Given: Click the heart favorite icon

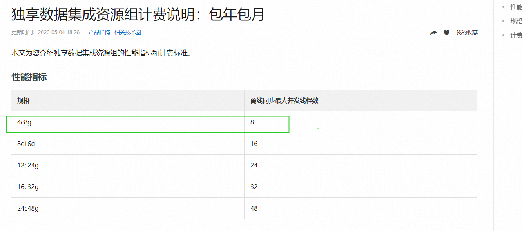Looking at the screenshot, I should [446, 33].
